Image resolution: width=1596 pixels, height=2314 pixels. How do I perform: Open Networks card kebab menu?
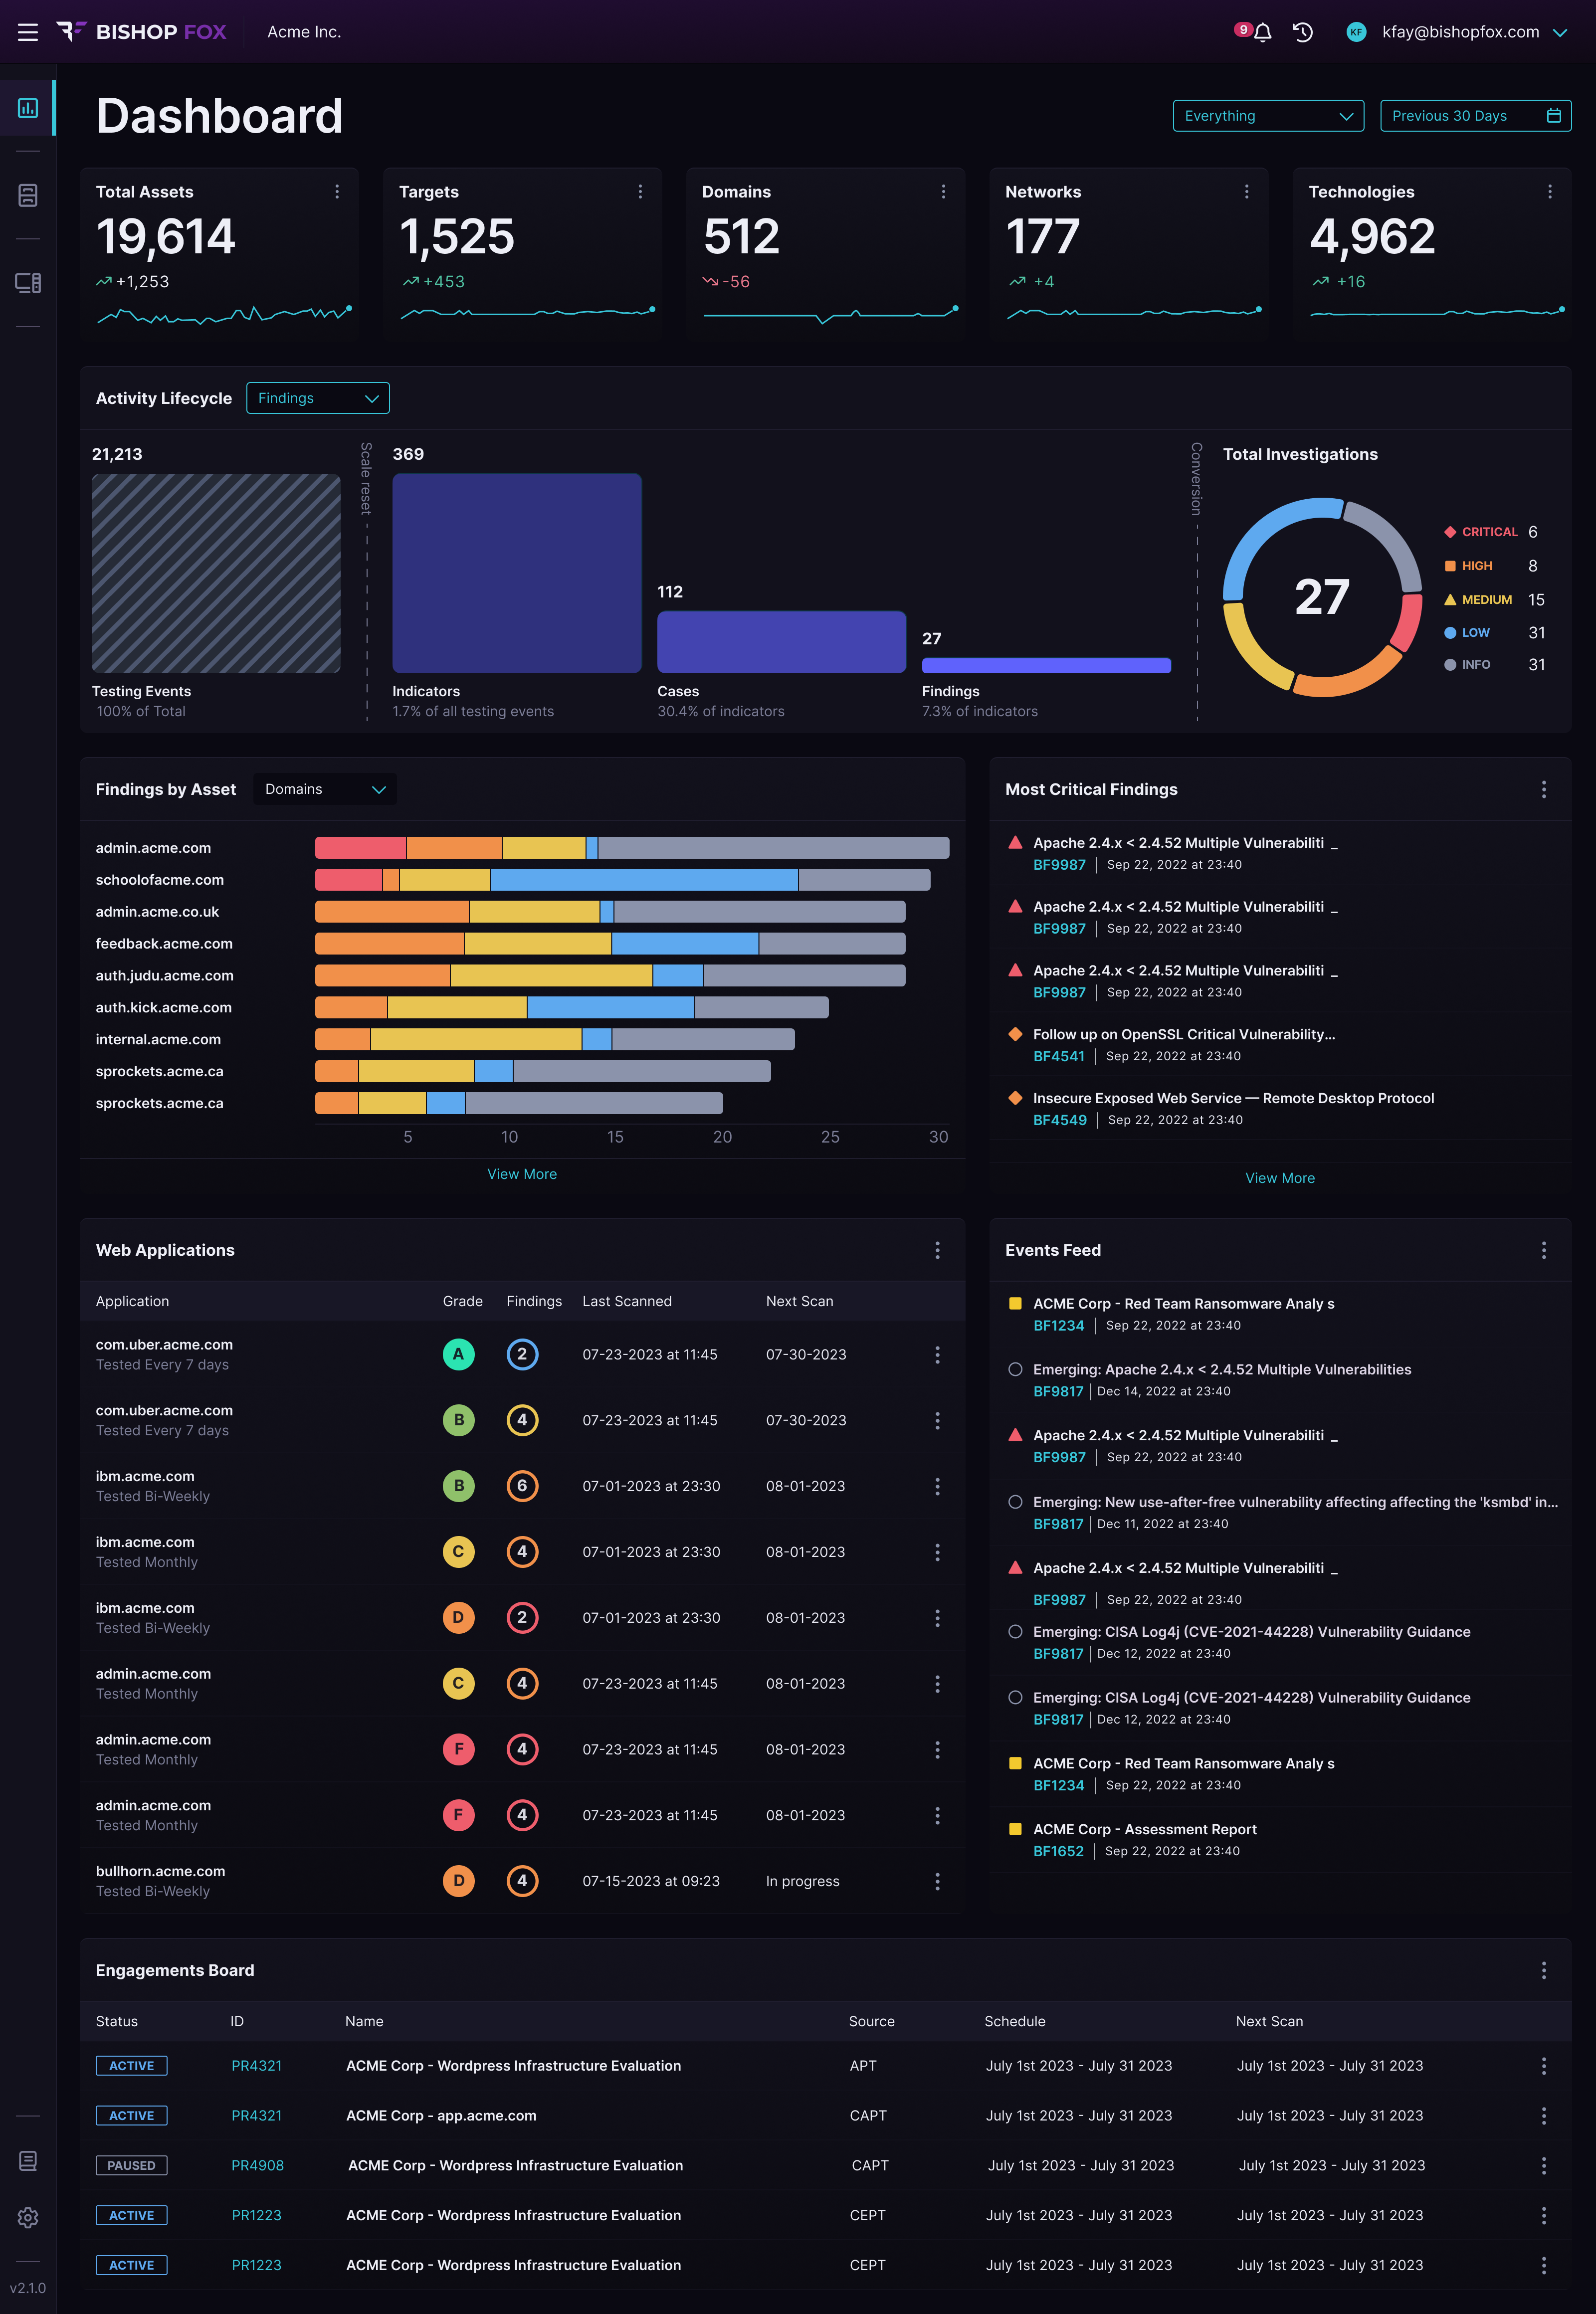click(x=1246, y=191)
